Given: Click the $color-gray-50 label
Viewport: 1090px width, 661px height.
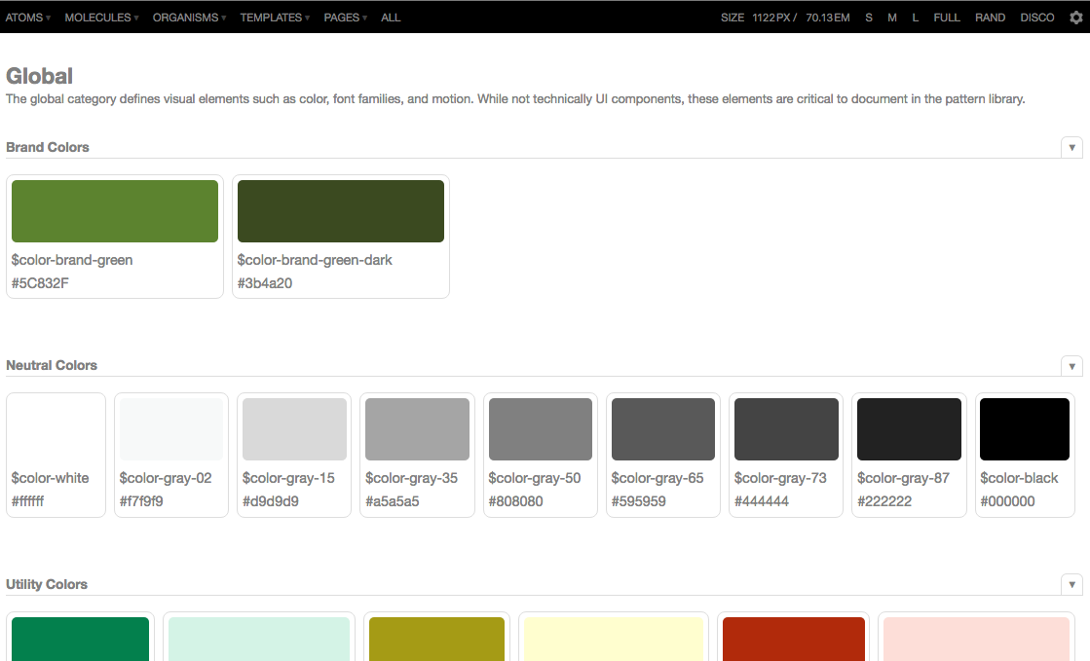Looking at the screenshot, I should point(535,478).
